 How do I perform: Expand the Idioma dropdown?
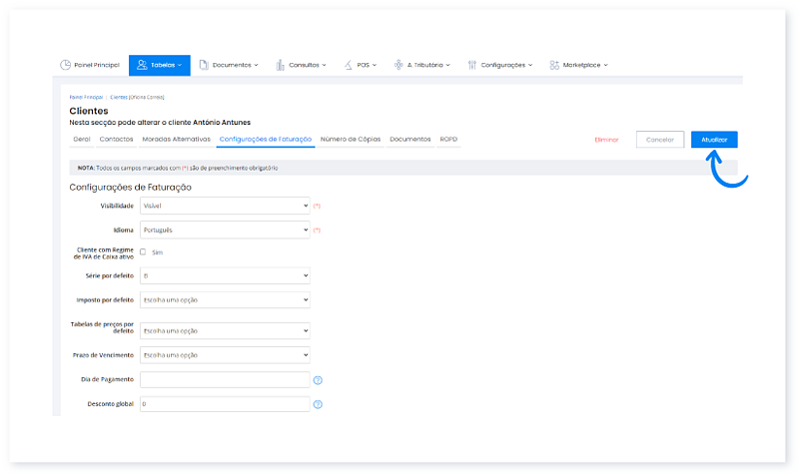(x=225, y=230)
